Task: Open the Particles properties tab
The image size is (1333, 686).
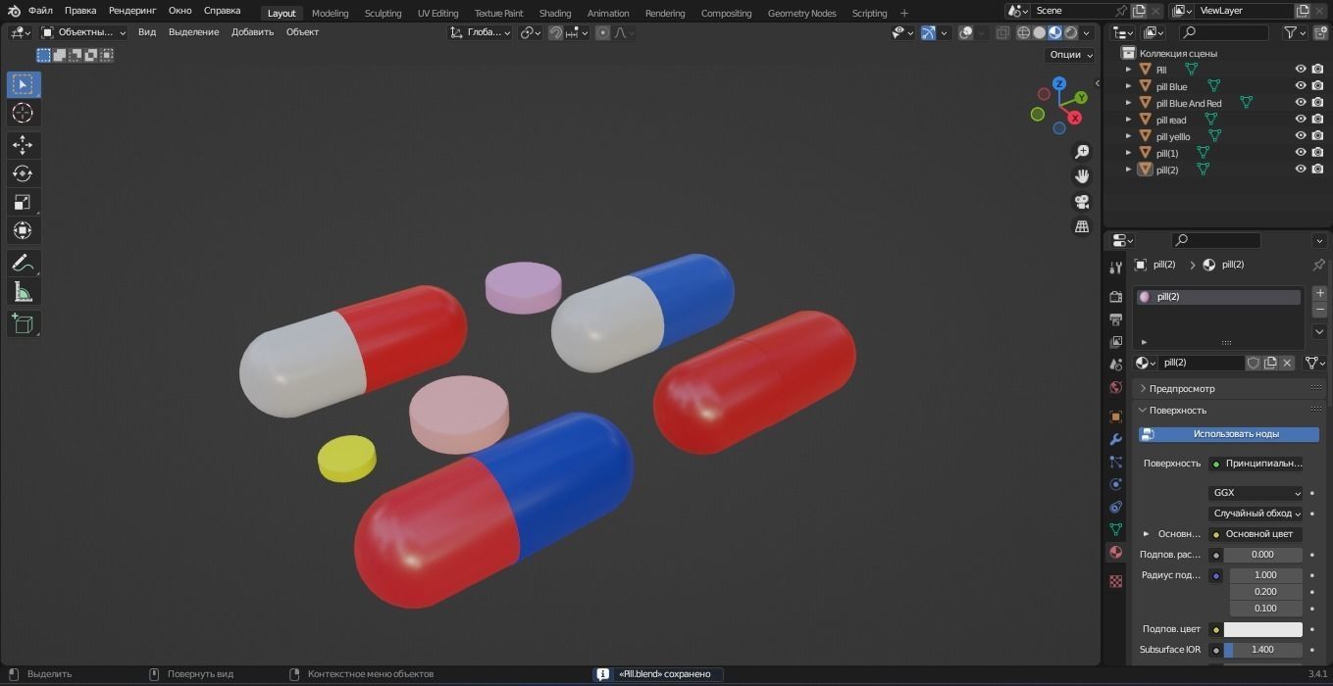Action: [x=1115, y=462]
